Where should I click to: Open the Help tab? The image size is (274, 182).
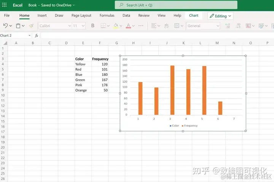point(177,15)
